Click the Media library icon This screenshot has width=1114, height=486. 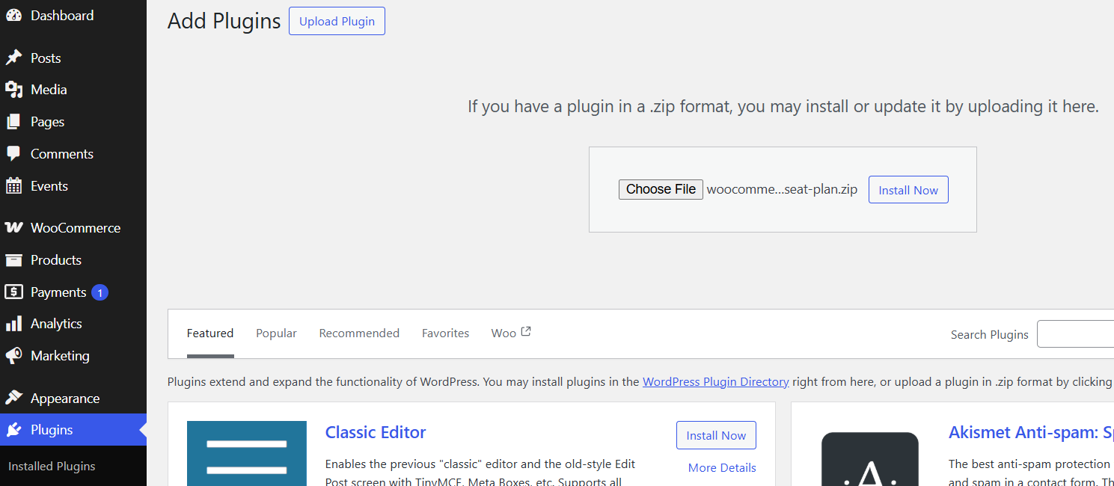point(13,90)
